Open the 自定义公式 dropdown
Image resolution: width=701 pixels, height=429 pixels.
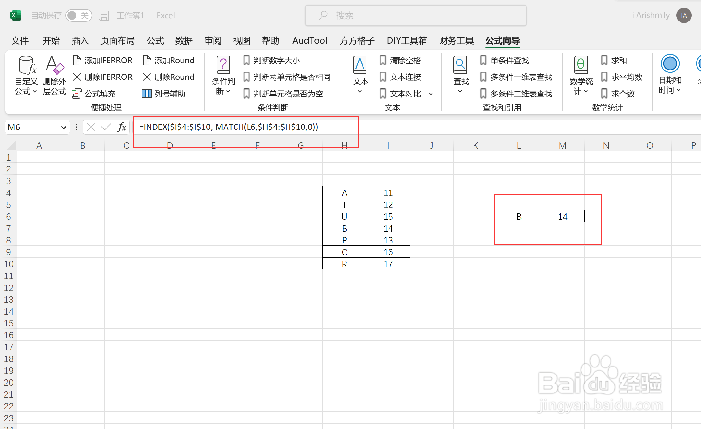coord(26,76)
